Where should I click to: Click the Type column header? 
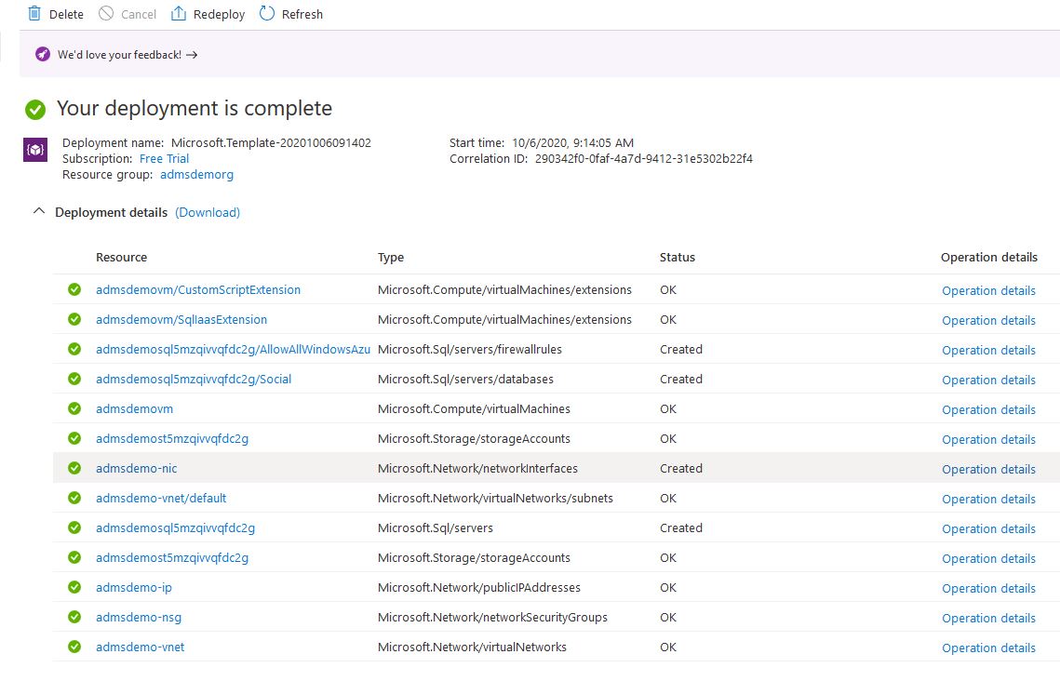391,258
